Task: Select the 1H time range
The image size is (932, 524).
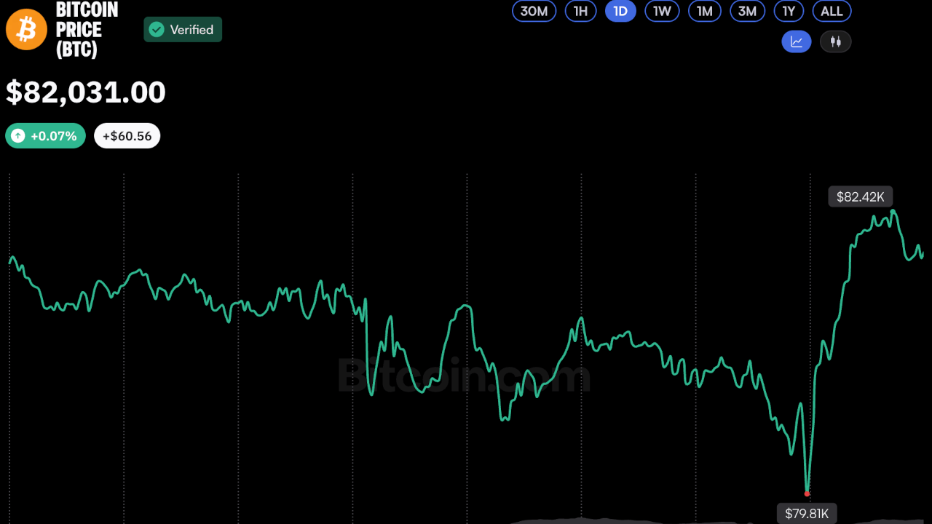Action: [581, 11]
